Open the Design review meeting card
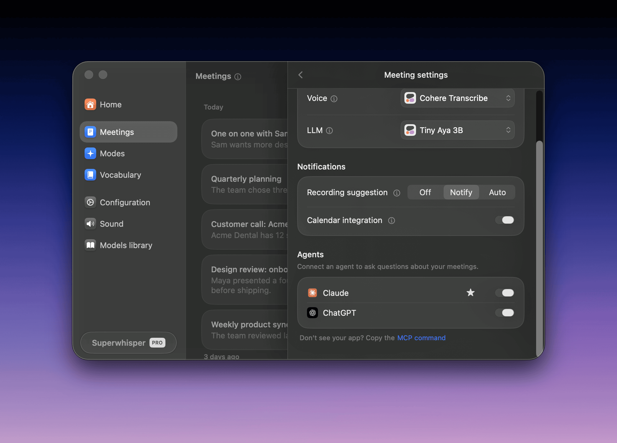The height and width of the screenshot is (443, 617). pos(245,280)
